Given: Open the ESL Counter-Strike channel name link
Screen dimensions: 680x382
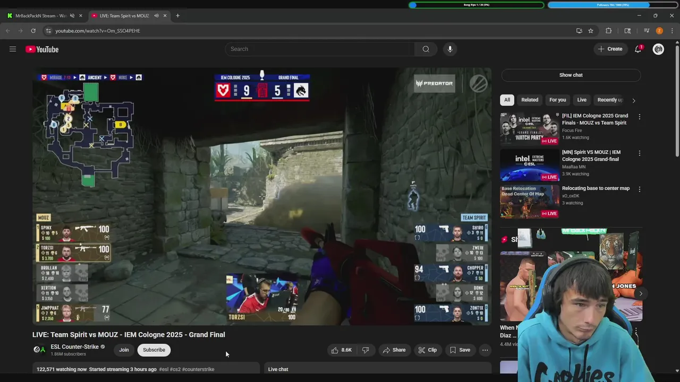Looking at the screenshot, I should click(75, 346).
